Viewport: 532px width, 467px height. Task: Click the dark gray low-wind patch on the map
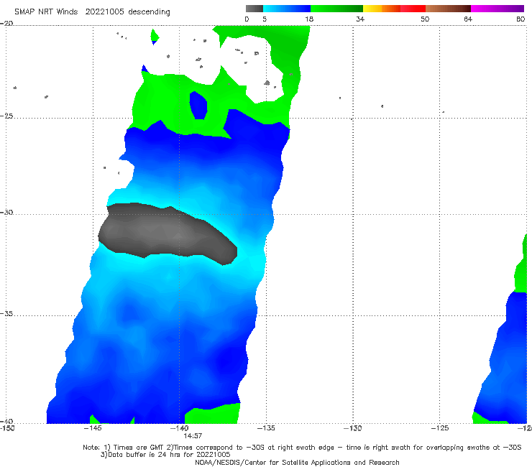click(x=166, y=233)
